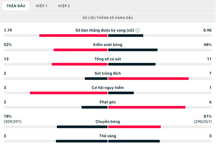Viewport: 216px width, 148px height.
Task: Select the Thẻ vàng stat label
Action: click(x=108, y=136)
